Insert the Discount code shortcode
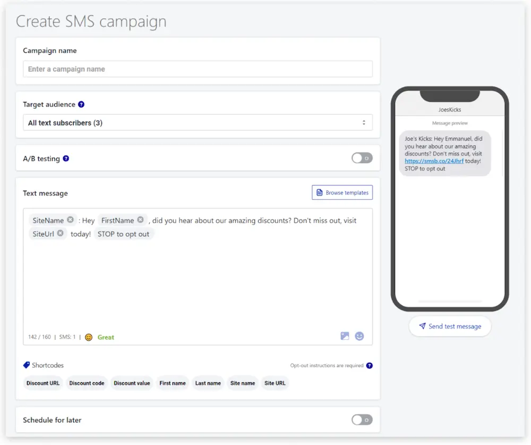531x445 pixels. point(87,383)
